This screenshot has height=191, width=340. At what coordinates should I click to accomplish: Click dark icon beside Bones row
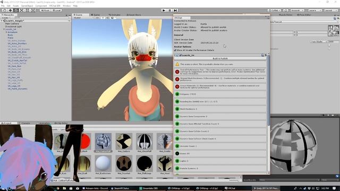(x=177, y=153)
